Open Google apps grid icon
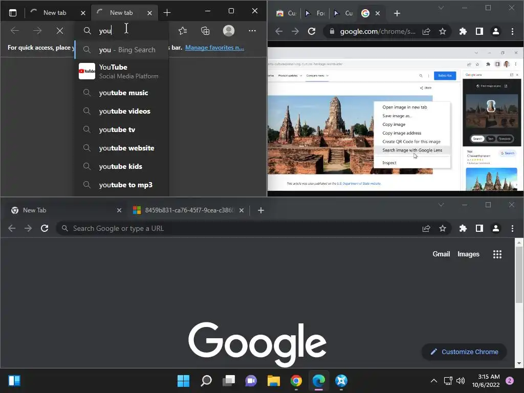This screenshot has height=393, width=524. tap(497, 254)
